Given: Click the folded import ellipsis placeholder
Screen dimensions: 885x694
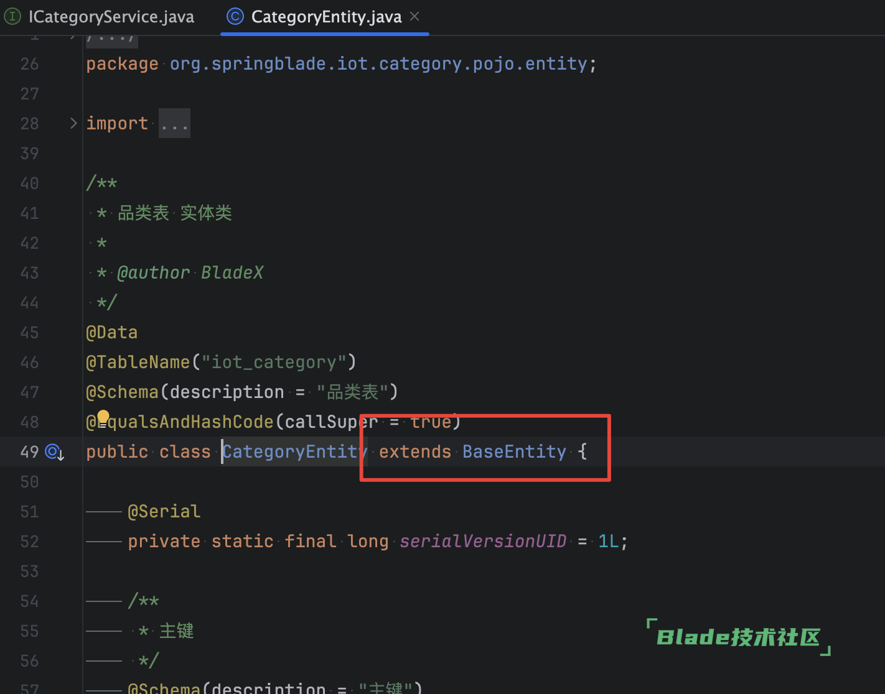Looking at the screenshot, I should point(174,123).
